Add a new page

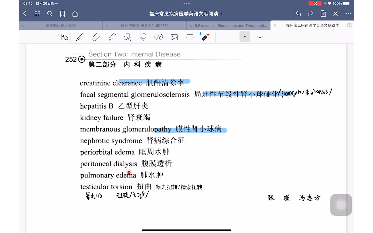(x=323, y=14)
